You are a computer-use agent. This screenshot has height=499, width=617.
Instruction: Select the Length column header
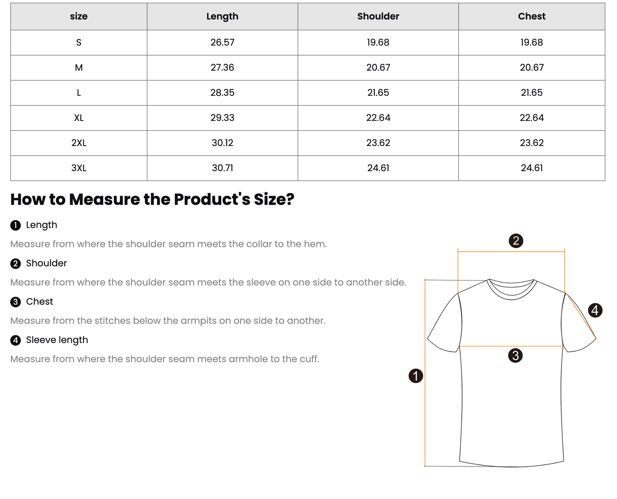pyautogui.click(x=223, y=17)
